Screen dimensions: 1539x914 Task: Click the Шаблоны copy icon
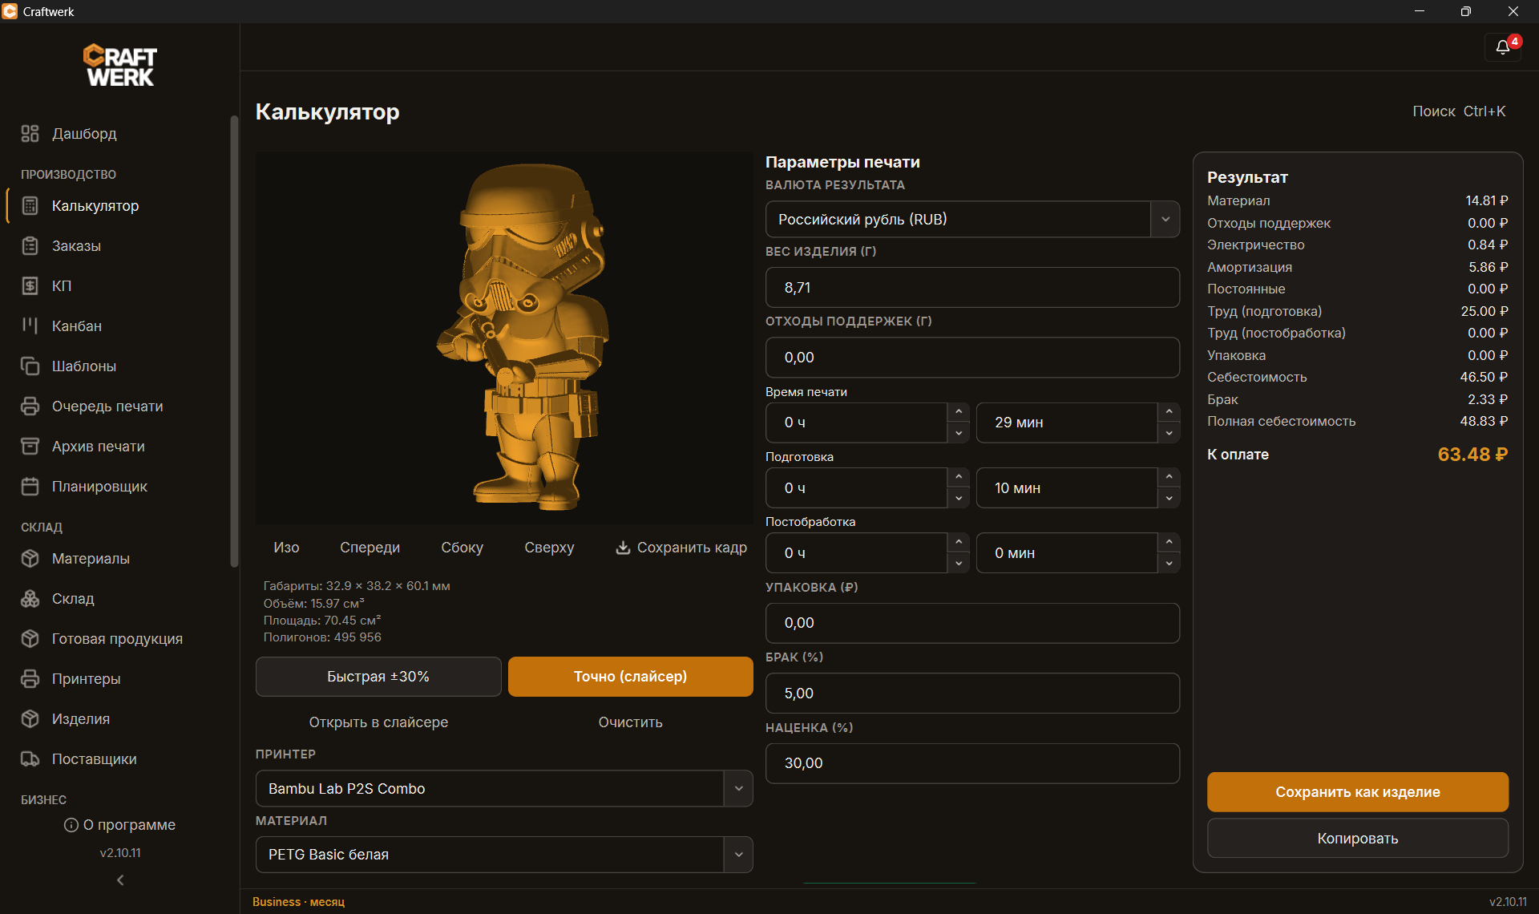pyautogui.click(x=30, y=366)
